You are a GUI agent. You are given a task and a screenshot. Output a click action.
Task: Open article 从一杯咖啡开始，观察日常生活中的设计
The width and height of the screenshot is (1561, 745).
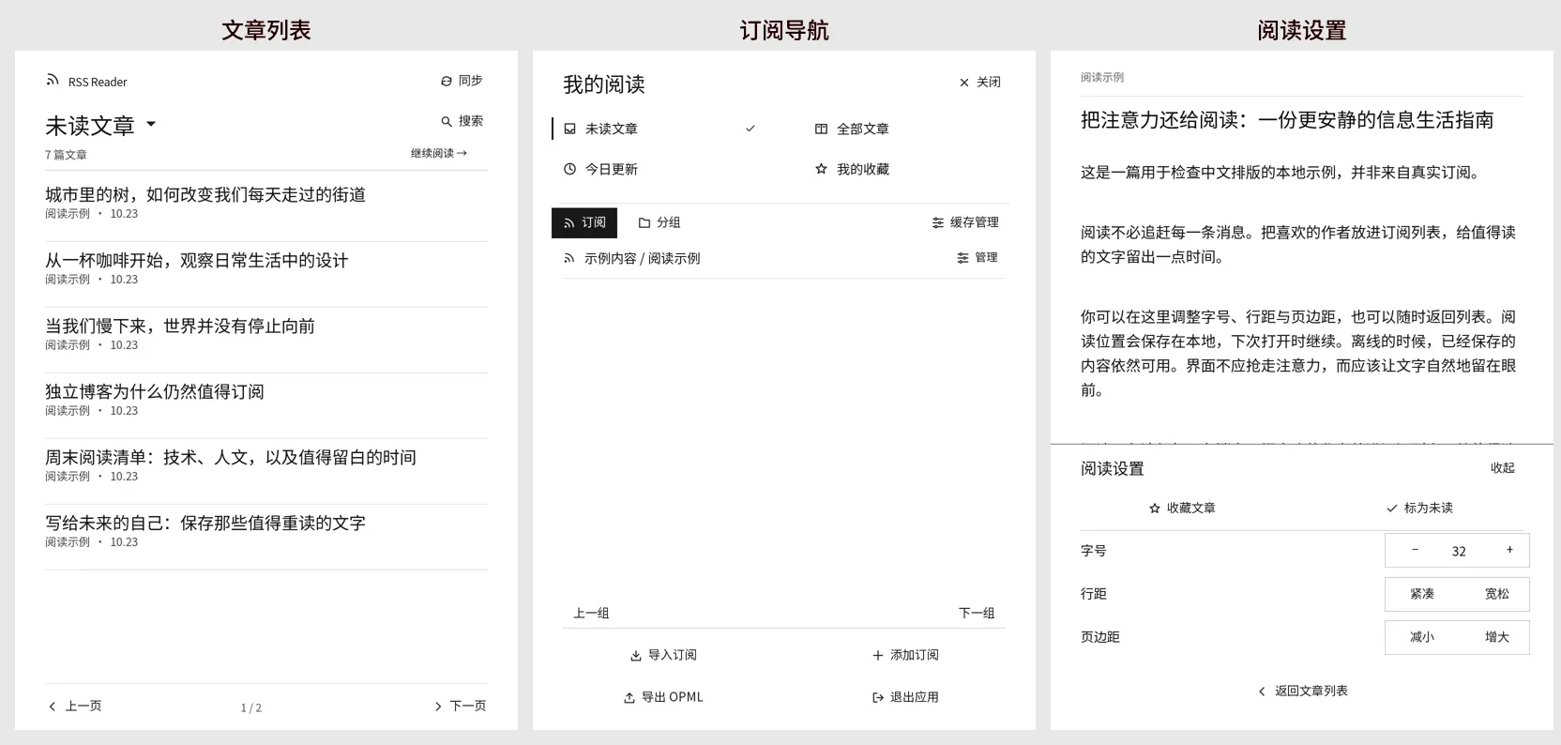(x=197, y=260)
